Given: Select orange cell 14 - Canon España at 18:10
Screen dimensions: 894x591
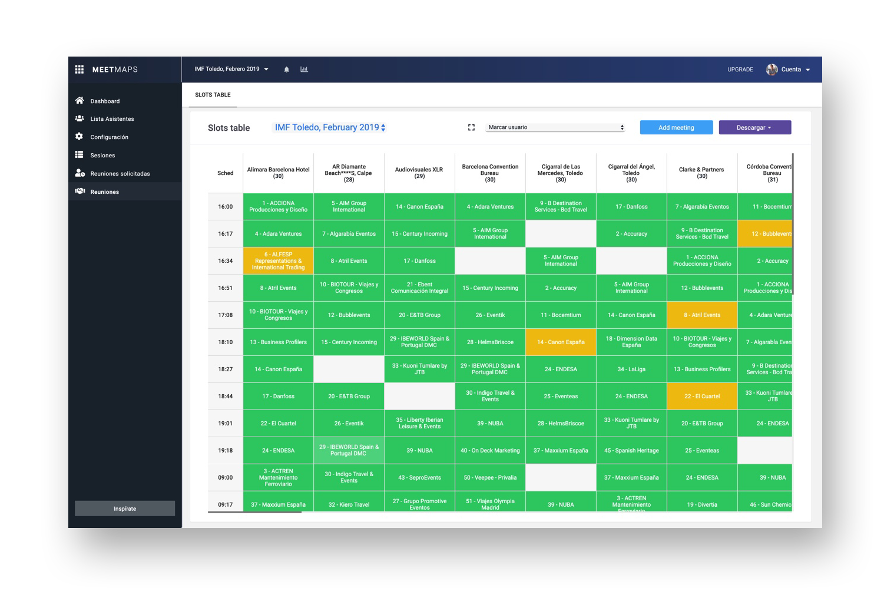Looking at the screenshot, I should pos(561,342).
